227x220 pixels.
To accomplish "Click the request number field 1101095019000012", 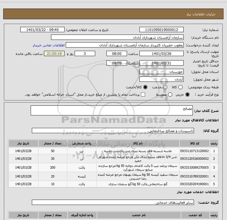I will tap(162, 30).
